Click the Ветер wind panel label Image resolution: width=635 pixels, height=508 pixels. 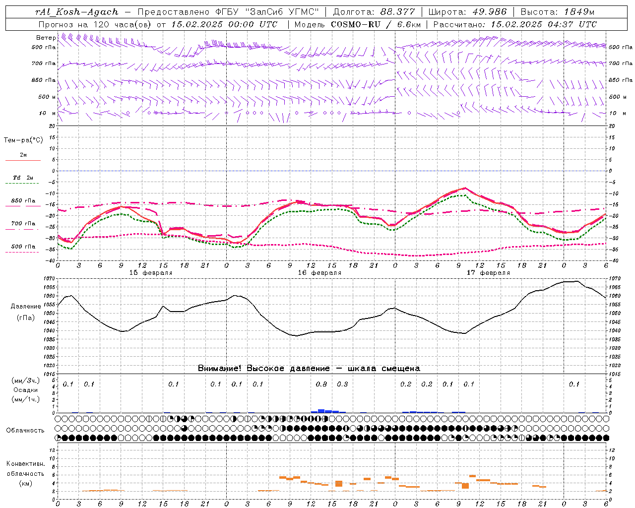(x=46, y=38)
